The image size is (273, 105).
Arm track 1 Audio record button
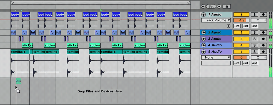coord(263,15)
